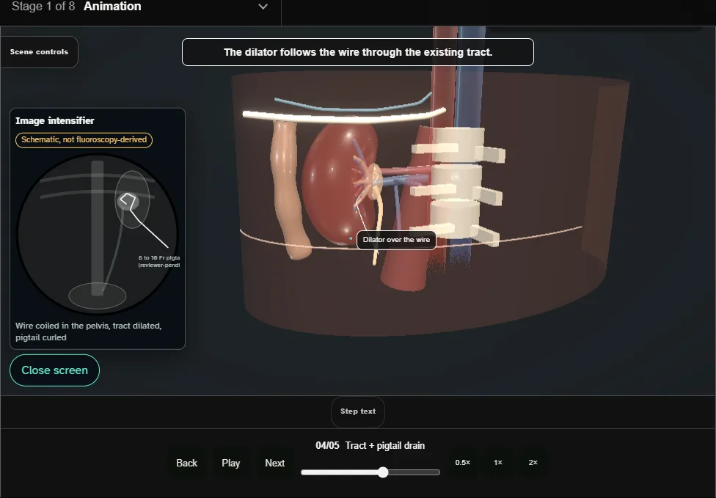
Task: Click the 'Image intensifier' panel heading
Action: click(55, 120)
